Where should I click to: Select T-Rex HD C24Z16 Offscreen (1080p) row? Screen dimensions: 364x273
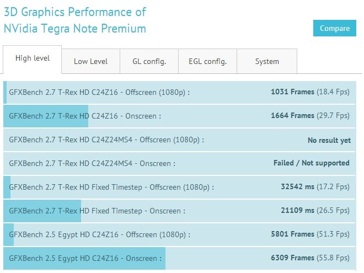point(179,93)
